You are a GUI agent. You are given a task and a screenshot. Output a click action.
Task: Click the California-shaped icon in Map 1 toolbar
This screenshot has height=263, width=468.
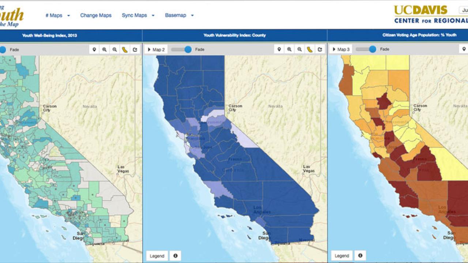(125, 50)
